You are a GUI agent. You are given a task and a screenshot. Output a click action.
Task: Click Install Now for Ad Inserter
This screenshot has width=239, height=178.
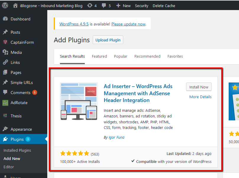coord(199,87)
